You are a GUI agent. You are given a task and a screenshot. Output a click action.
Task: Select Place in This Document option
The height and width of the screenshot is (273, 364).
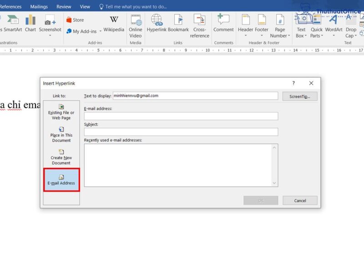click(61, 135)
